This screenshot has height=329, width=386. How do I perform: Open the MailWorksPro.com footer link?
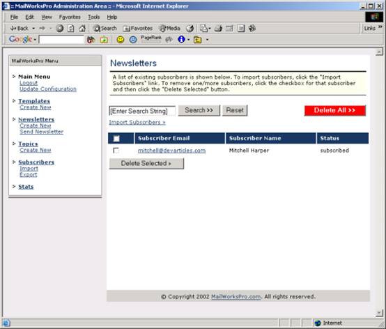(x=236, y=297)
